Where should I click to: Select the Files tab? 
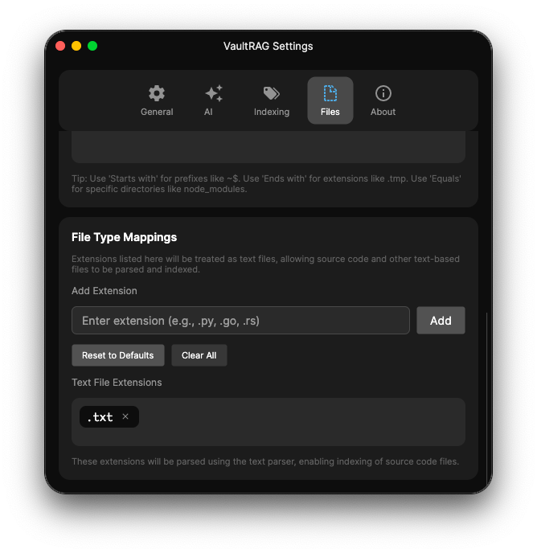[x=330, y=100]
